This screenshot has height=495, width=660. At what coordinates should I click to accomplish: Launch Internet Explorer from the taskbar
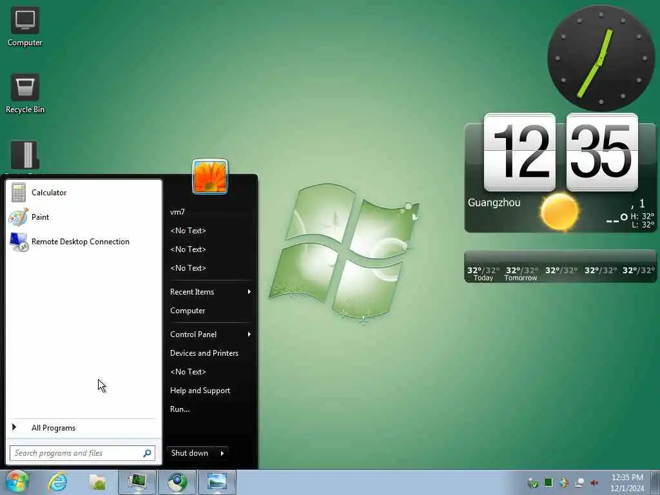(57, 482)
